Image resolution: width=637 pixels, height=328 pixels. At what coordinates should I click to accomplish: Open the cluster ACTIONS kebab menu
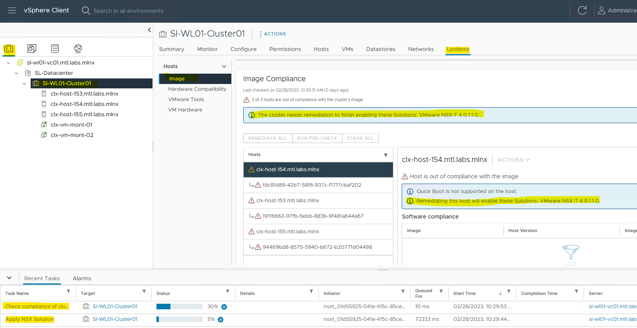tap(273, 34)
